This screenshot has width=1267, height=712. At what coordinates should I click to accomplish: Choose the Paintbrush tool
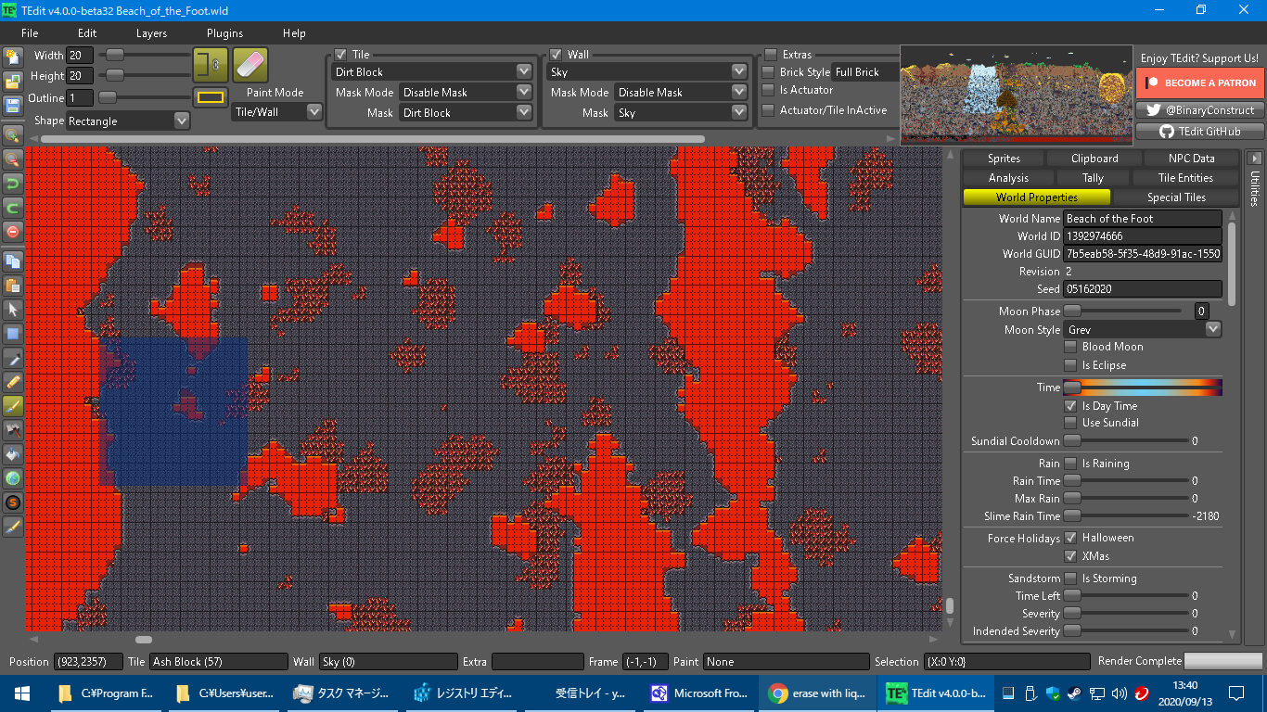(x=13, y=406)
